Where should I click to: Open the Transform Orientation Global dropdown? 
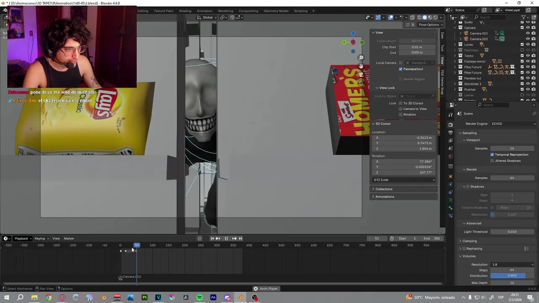click(x=207, y=17)
